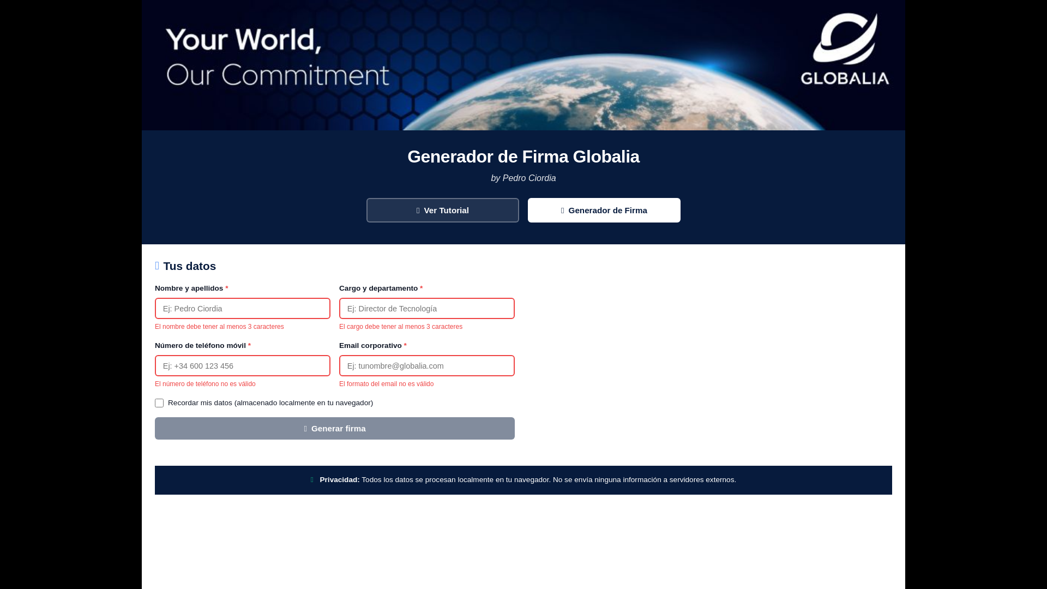Select the mobile phone number field
Image resolution: width=1047 pixels, height=589 pixels.
[242, 366]
